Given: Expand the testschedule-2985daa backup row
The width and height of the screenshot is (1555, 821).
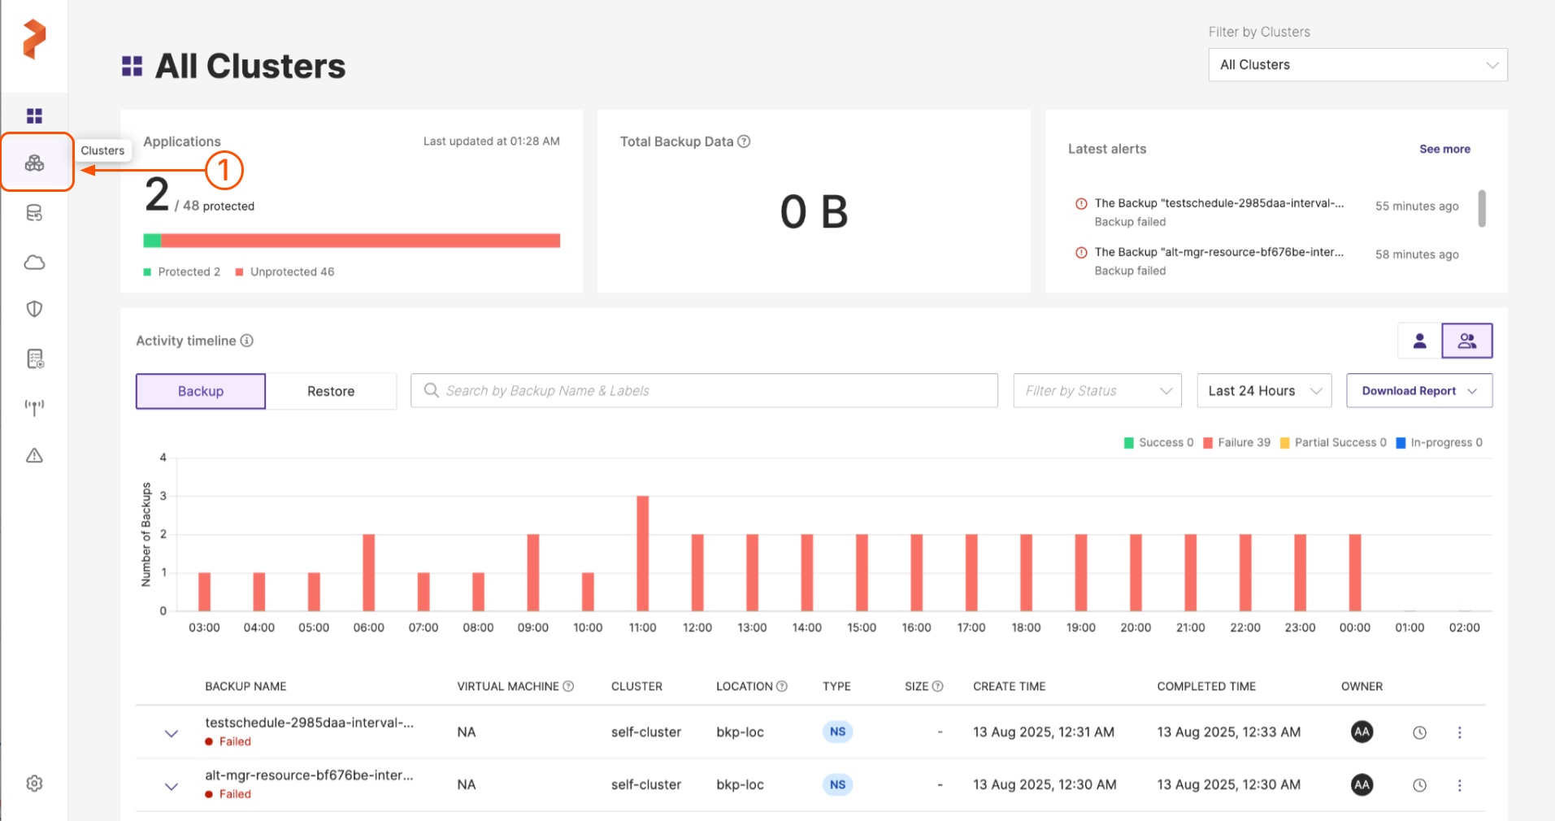Looking at the screenshot, I should [x=172, y=732].
